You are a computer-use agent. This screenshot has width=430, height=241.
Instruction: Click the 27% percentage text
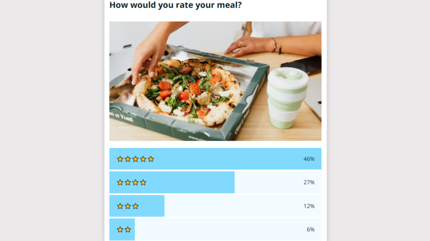(309, 182)
